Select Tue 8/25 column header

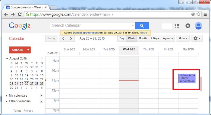[x=109, y=49]
